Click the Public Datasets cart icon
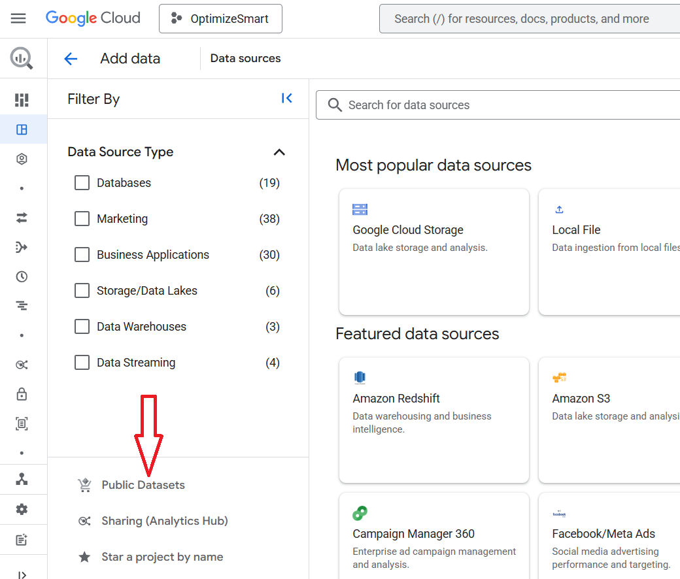 click(x=84, y=485)
